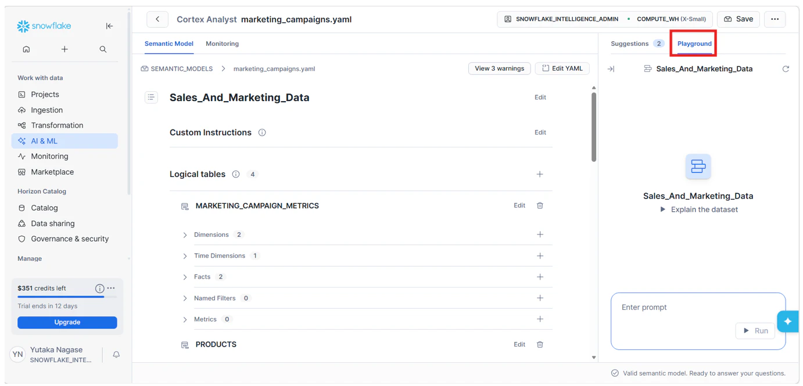
Task: Click the Enter prompt input field
Action: [698, 321]
